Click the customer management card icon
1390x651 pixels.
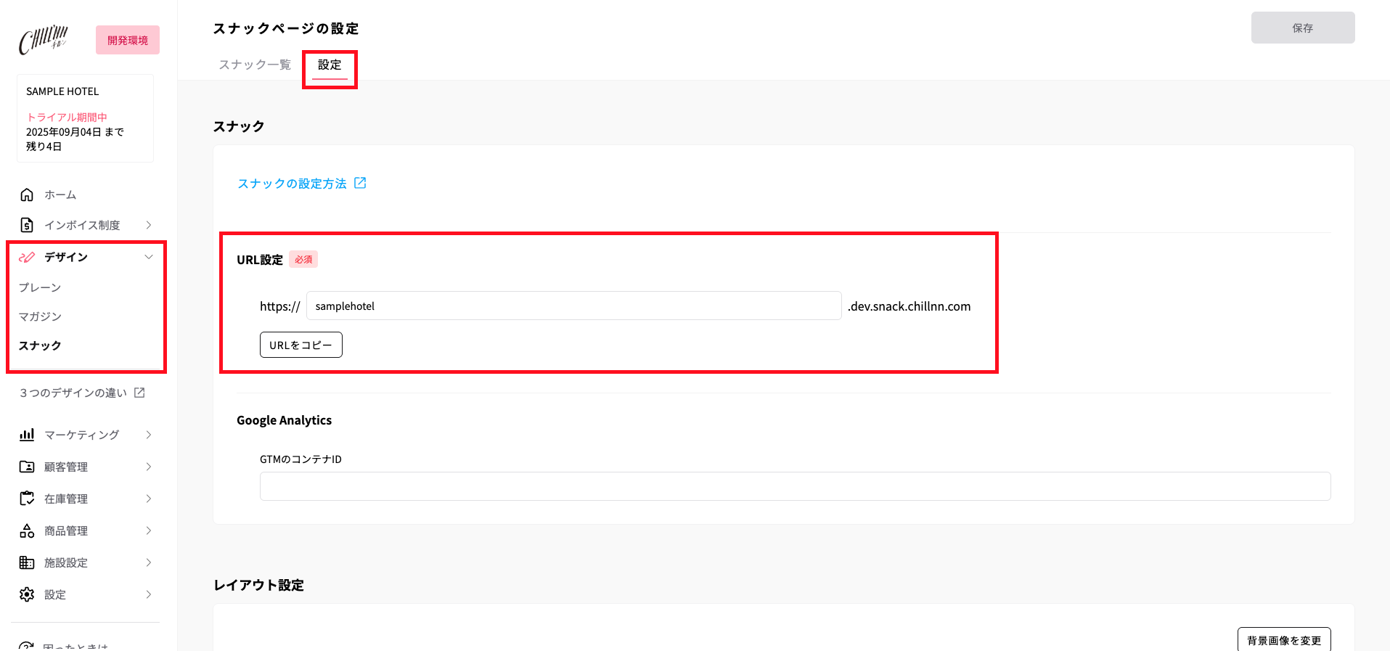27,467
